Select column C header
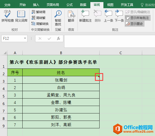The height and width of the screenshot is (136, 155). pyautogui.click(x=121, y=53)
